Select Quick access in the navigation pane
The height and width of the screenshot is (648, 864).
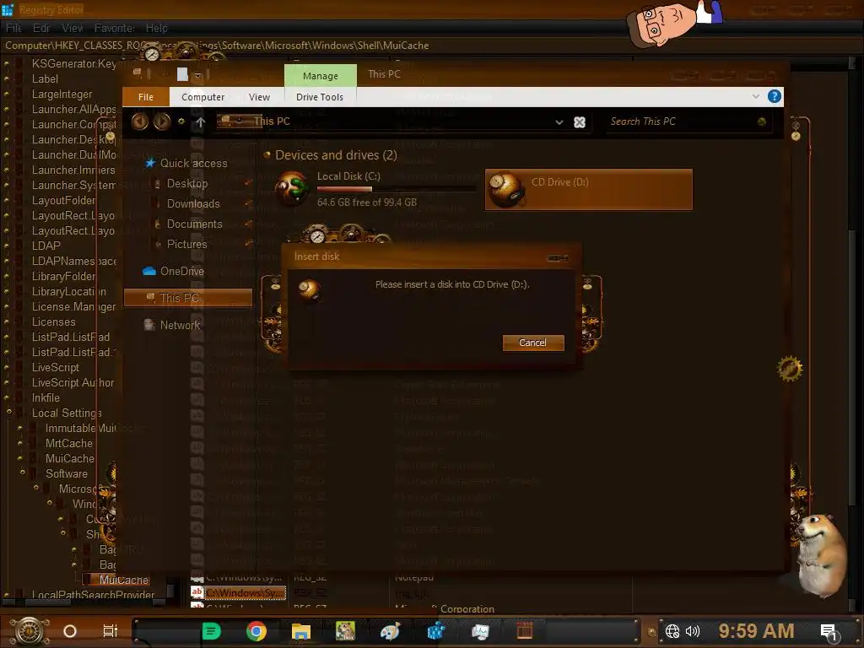point(193,163)
